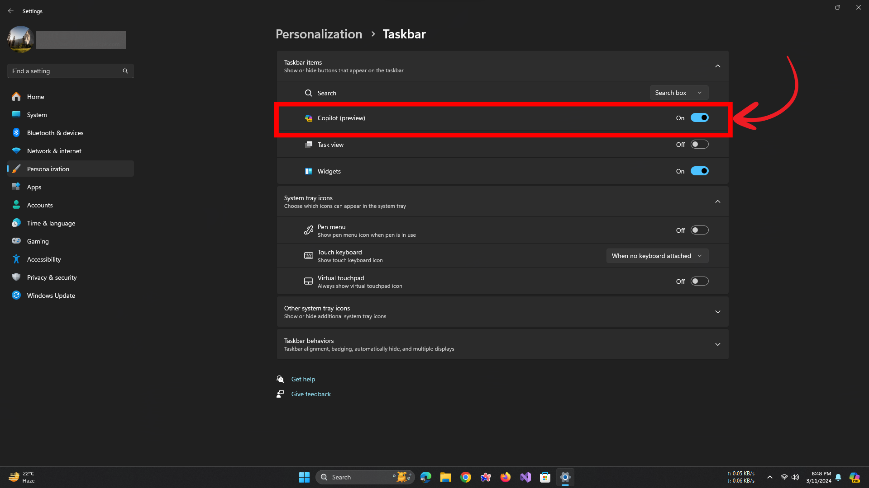Click the Windows Start button
Screen dimensions: 869x488
click(304, 477)
